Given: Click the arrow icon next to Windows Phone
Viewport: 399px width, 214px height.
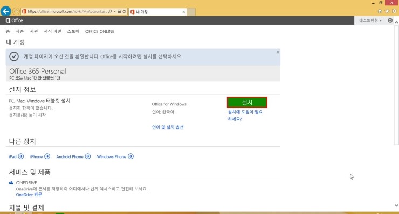Looking at the screenshot, I should [130, 156].
